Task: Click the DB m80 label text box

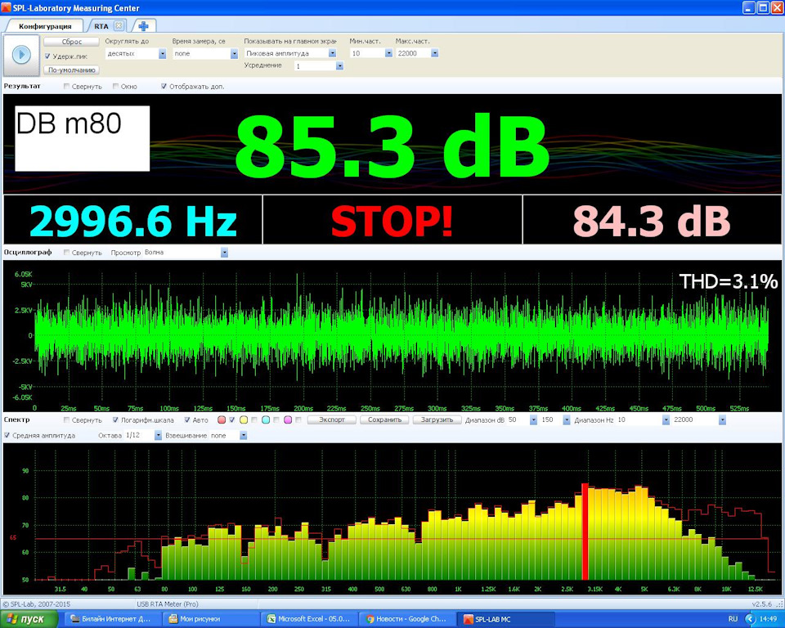Action: pyautogui.click(x=82, y=138)
